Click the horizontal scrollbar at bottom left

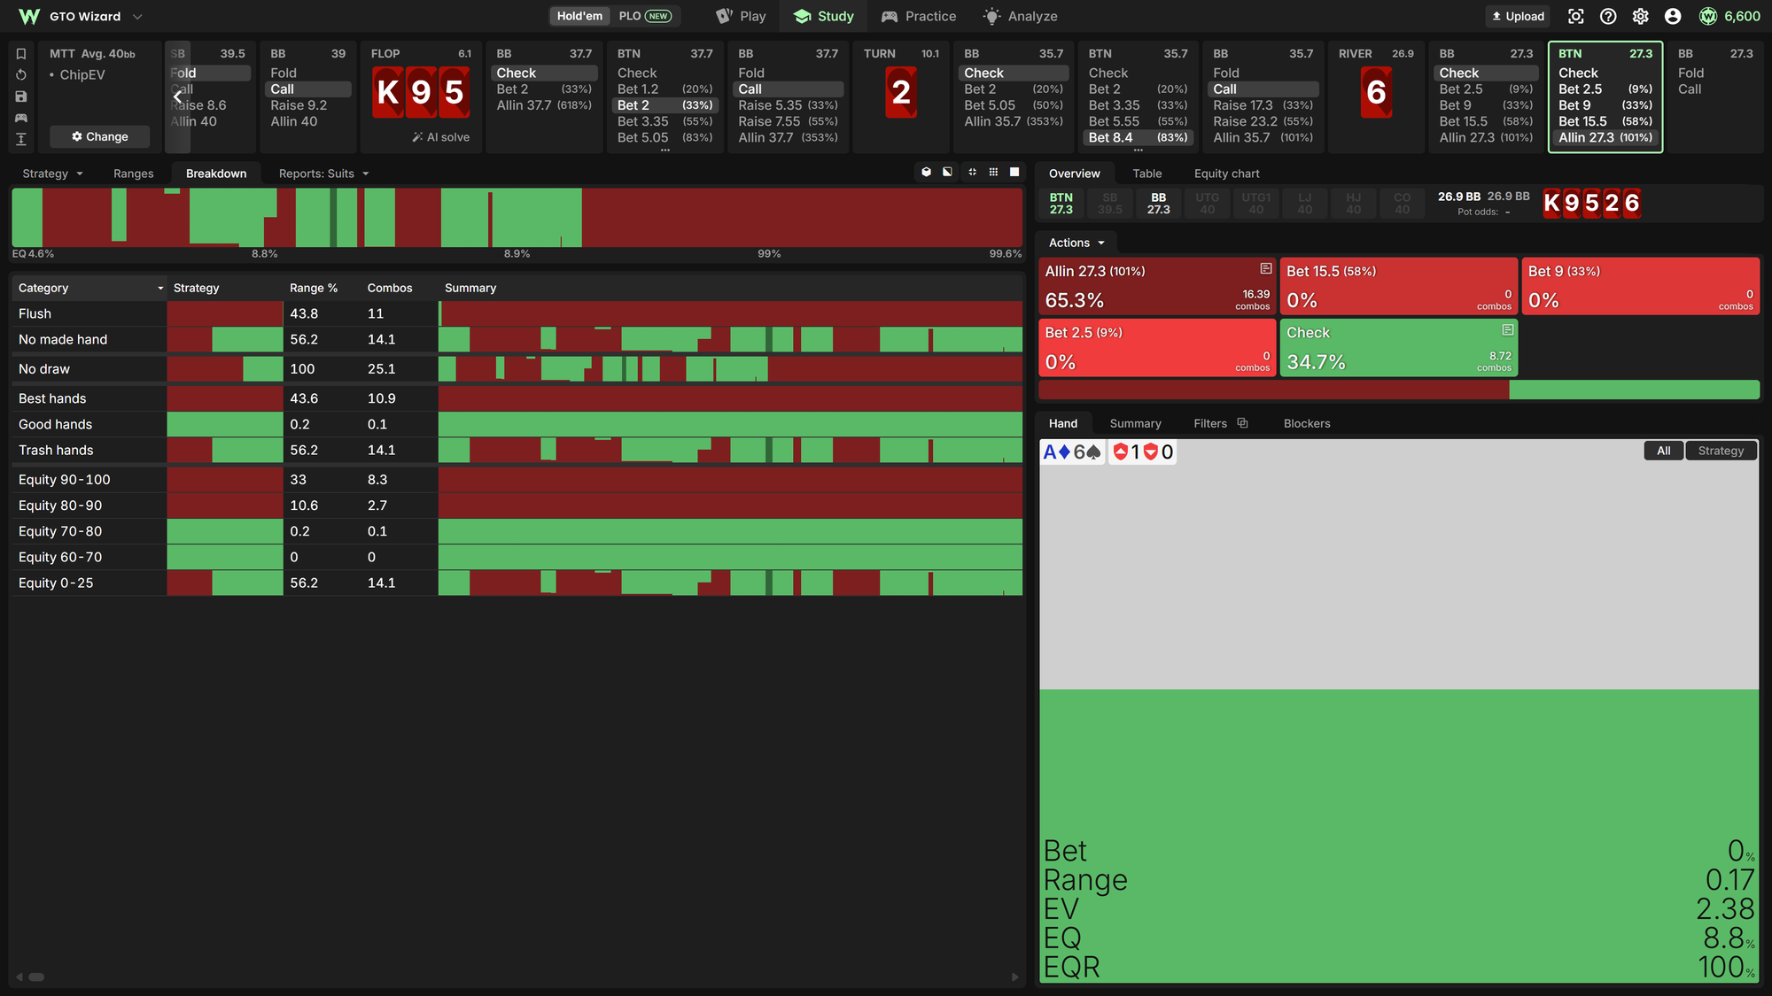(36, 977)
